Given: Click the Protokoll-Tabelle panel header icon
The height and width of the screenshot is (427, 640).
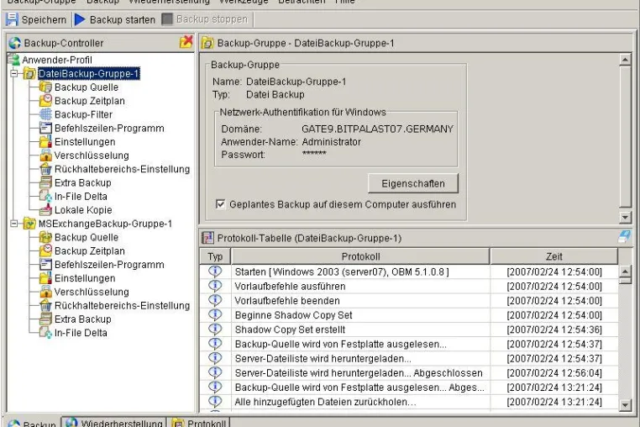Looking at the screenshot, I should (x=207, y=238).
